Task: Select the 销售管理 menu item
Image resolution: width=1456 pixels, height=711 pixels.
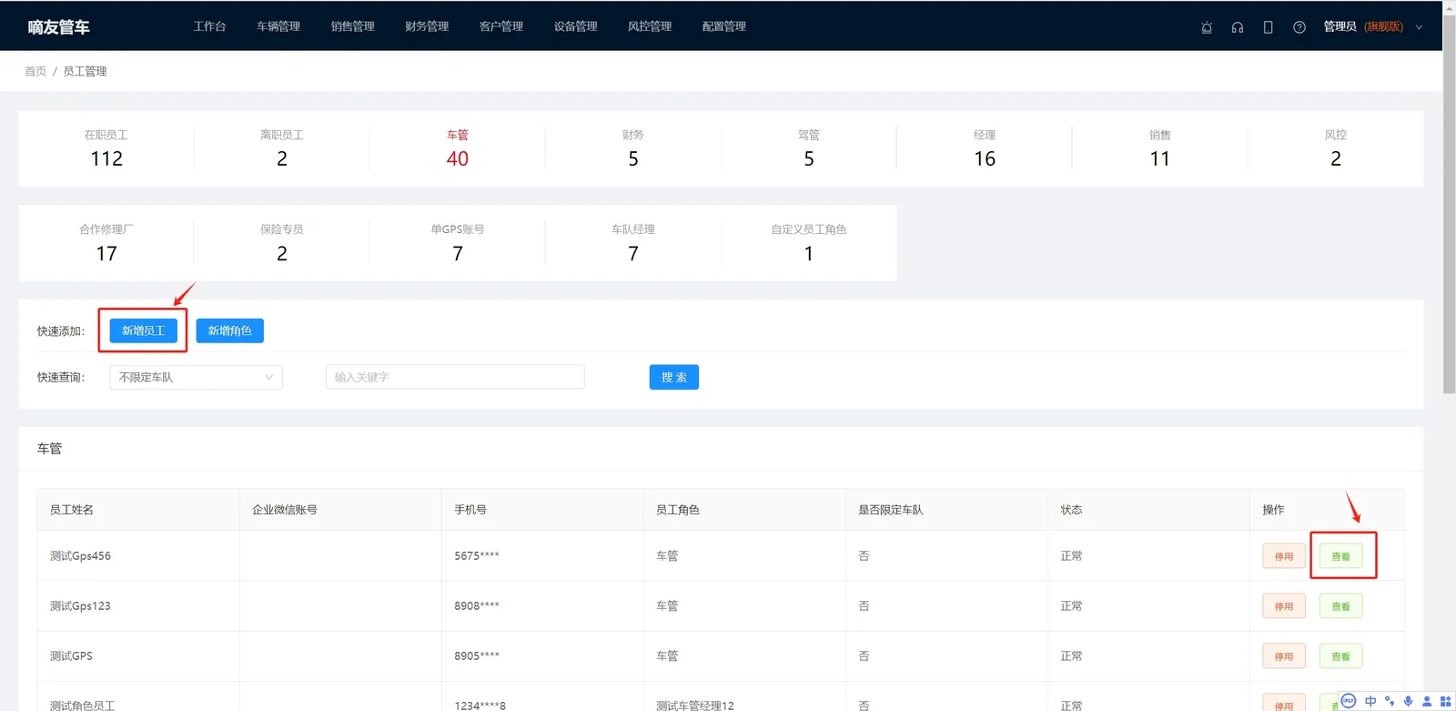Action: pyautogui.click(x=353, y=26)
